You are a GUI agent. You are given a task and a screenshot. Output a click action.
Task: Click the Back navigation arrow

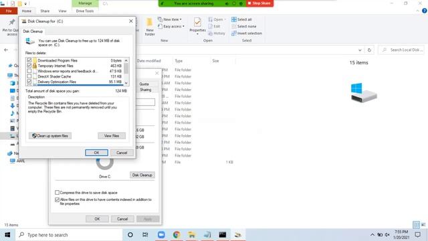6,50
